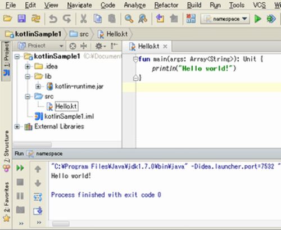
Task: Click the Run console horizontal scrollbar
Action: 61,224
